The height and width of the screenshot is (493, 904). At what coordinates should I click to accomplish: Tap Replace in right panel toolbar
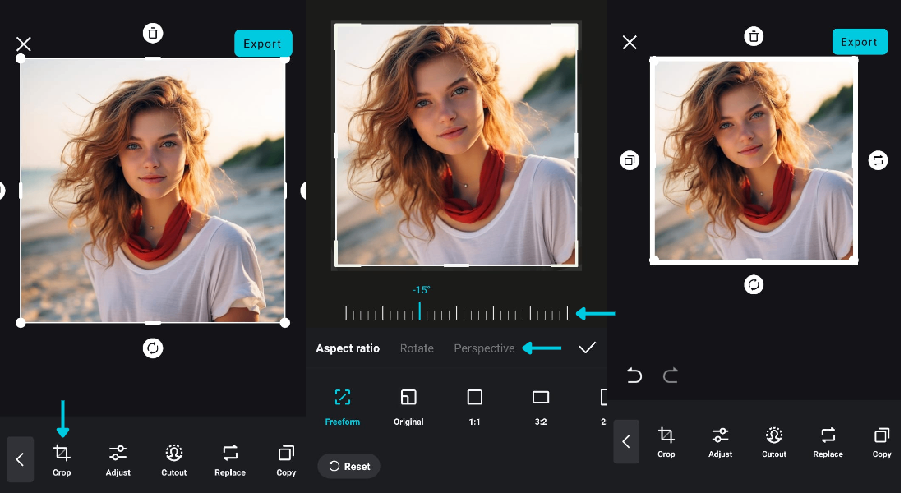[828, 442]
